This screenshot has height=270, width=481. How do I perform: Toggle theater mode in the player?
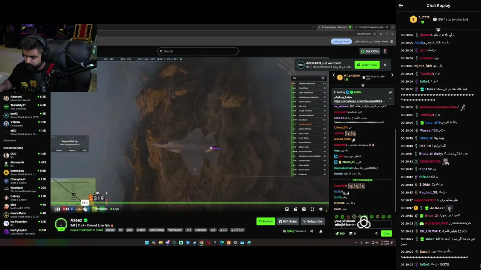point(304,209)
